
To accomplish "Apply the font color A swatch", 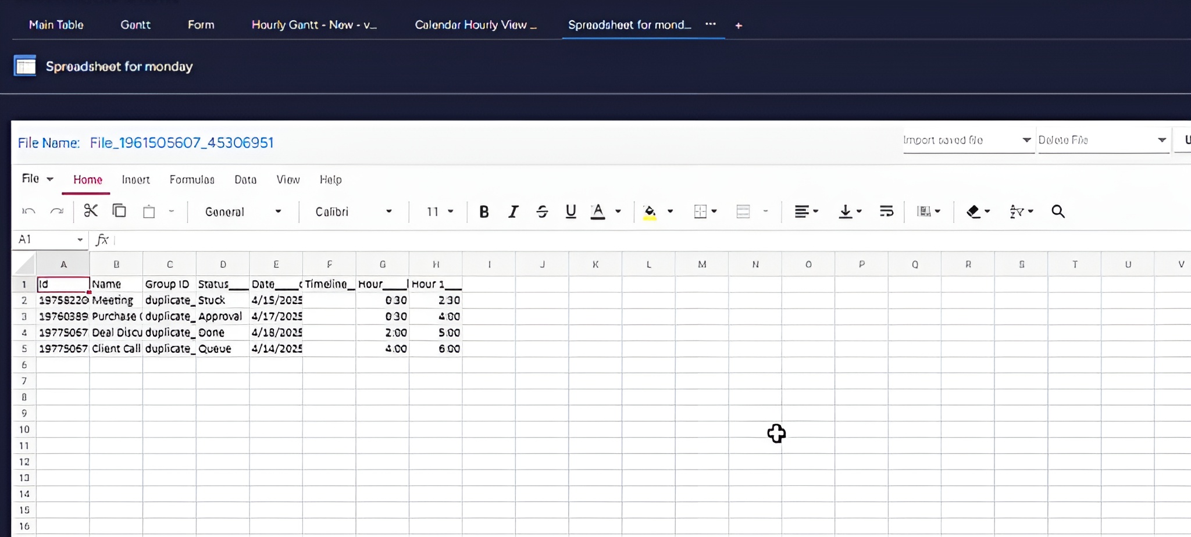I will click(x=598, y=212).
